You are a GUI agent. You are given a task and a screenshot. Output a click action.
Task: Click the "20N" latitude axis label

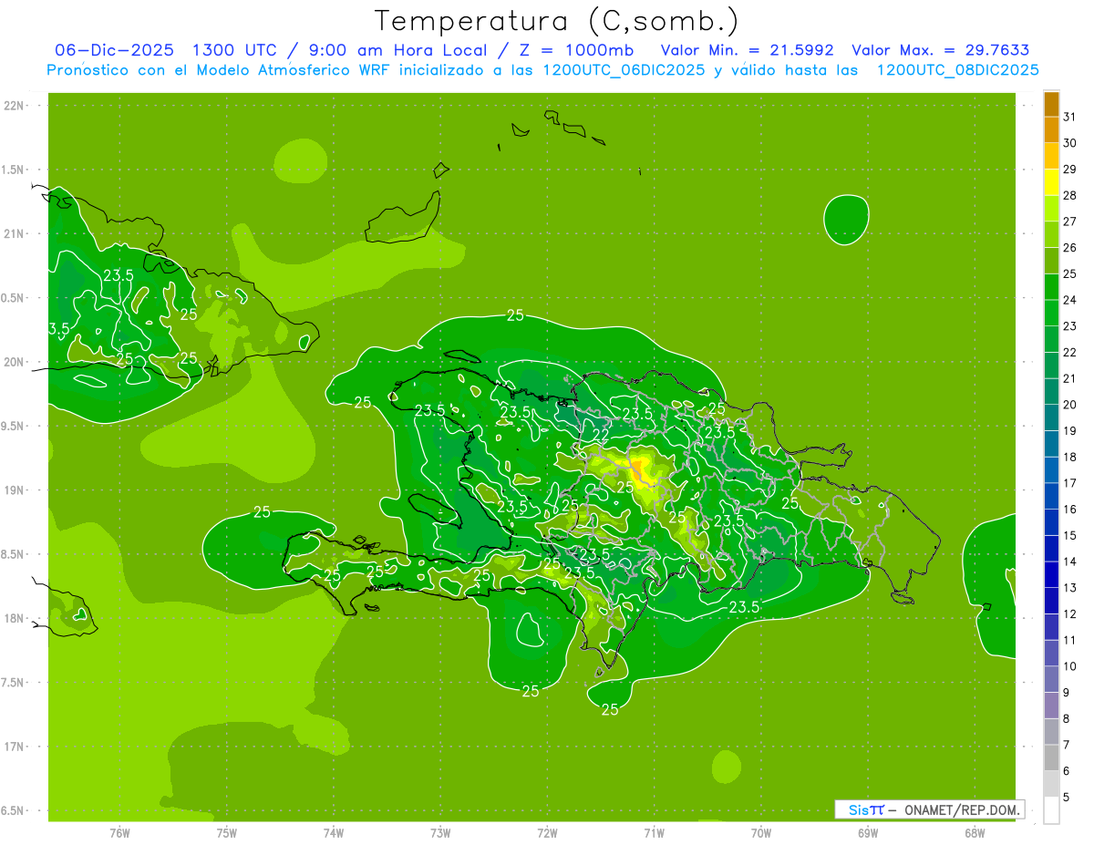click(x=13, y=362)
